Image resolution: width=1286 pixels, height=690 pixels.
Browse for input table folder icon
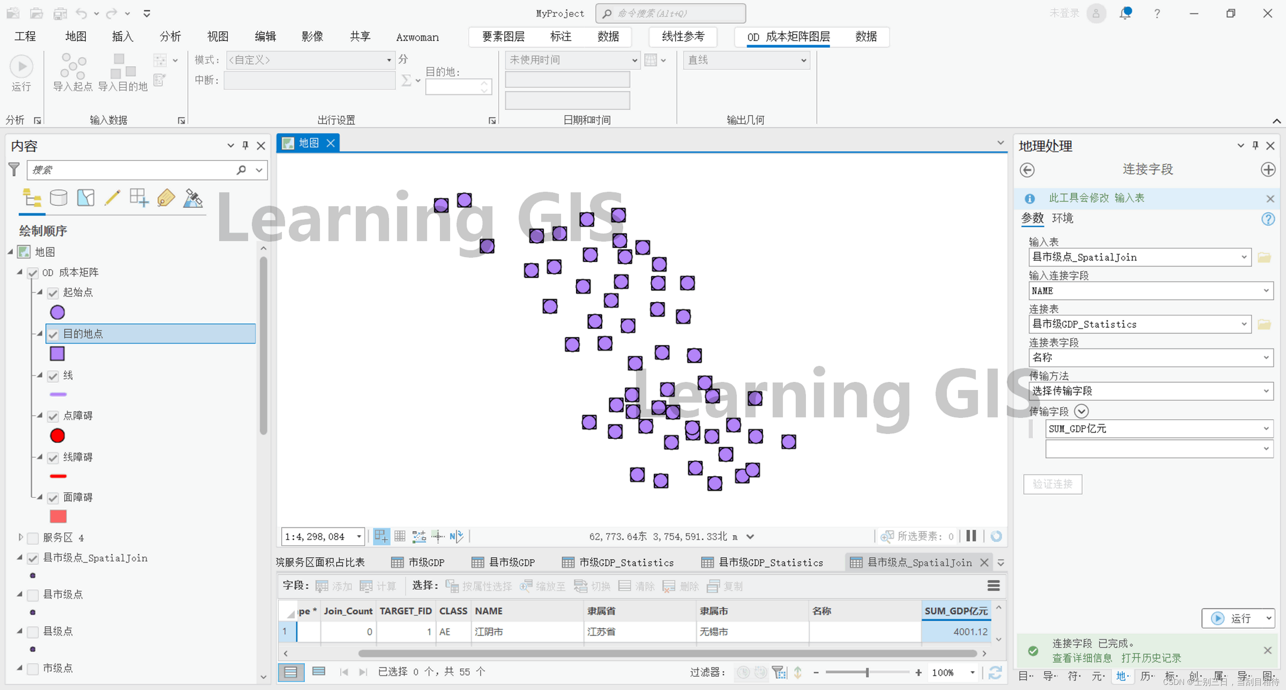coord(1264,257)
